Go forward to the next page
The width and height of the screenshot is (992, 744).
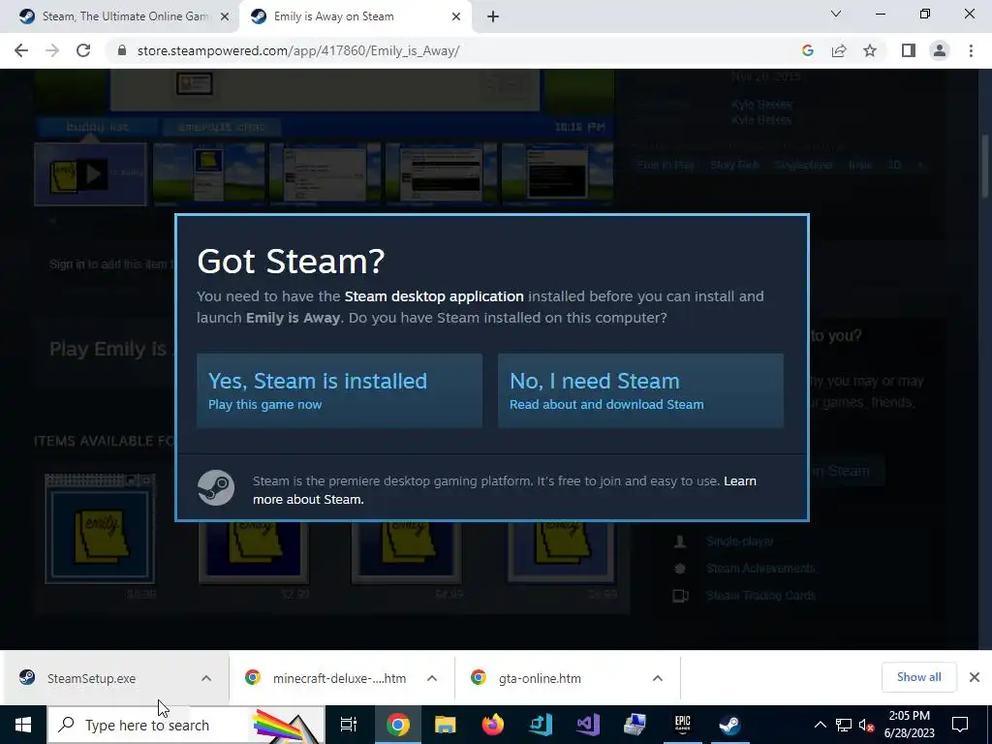click(52, 50)
